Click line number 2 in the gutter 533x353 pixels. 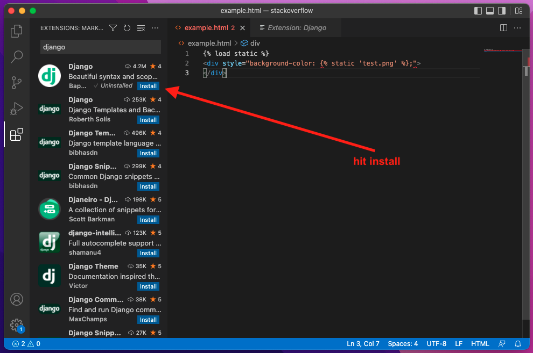tap(187, 63)
